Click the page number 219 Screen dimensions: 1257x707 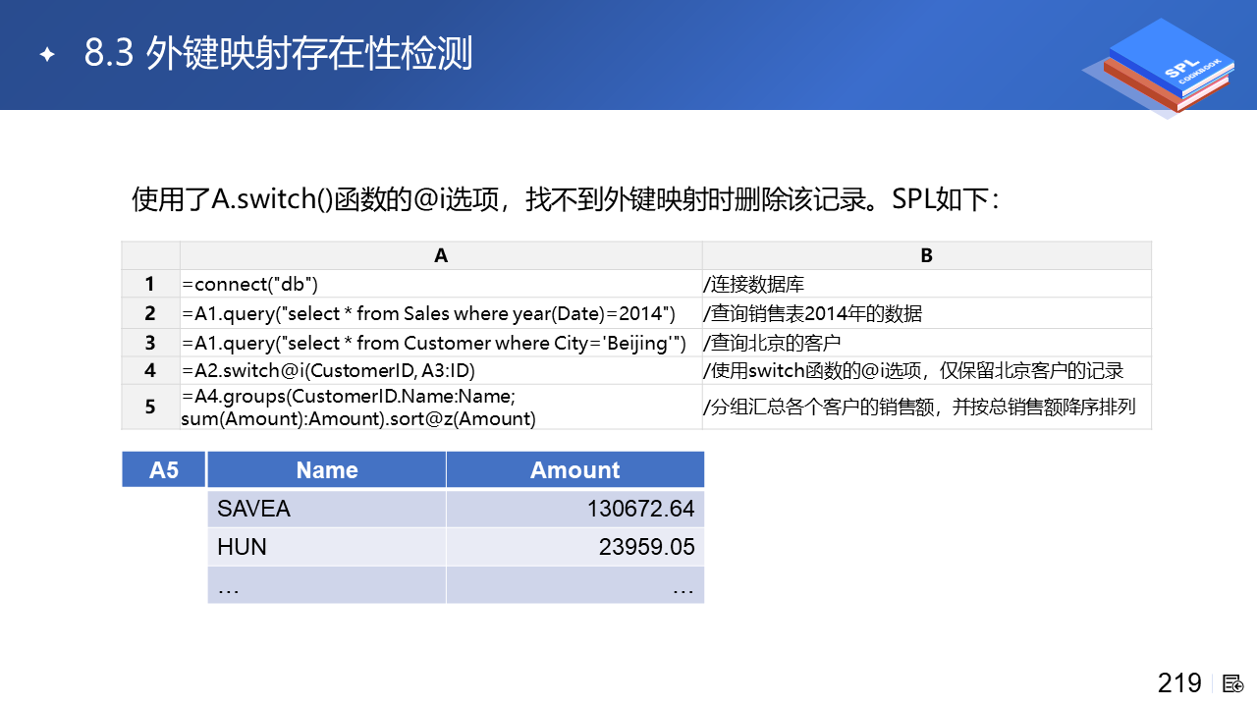(1179, 683)
